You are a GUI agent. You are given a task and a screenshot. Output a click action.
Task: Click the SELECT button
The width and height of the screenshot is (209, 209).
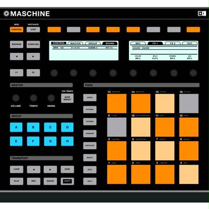click(x=90, y=157)
